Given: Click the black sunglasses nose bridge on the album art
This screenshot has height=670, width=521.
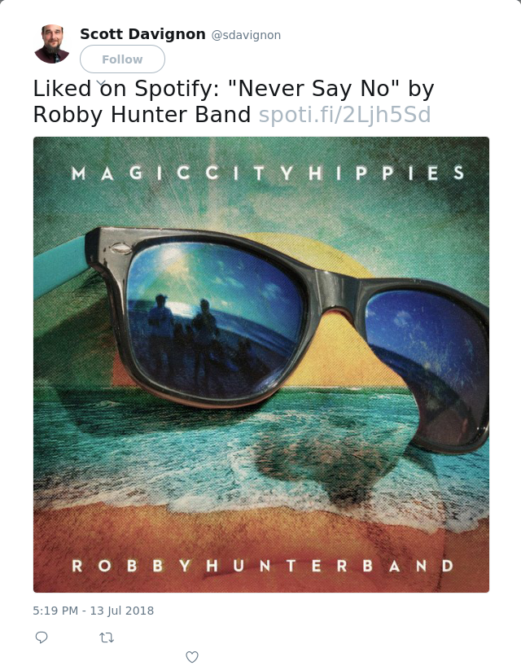Looking at the screenshot, I should (x=338, y=295).
